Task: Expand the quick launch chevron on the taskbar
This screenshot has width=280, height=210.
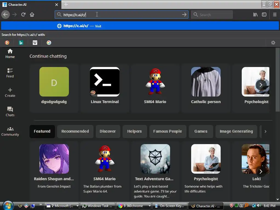Action: click(x=40, y=205)
